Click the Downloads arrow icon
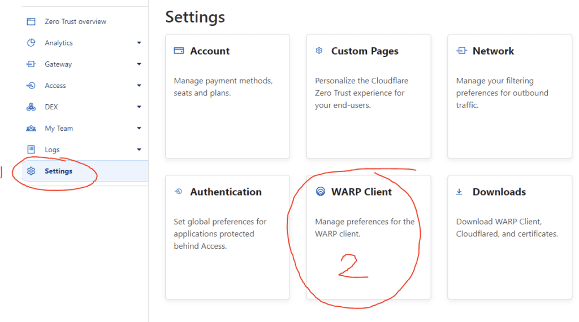 [x=459, y=192]
